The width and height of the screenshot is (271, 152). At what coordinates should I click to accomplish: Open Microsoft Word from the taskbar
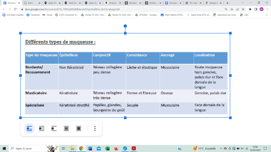point(90,148)
